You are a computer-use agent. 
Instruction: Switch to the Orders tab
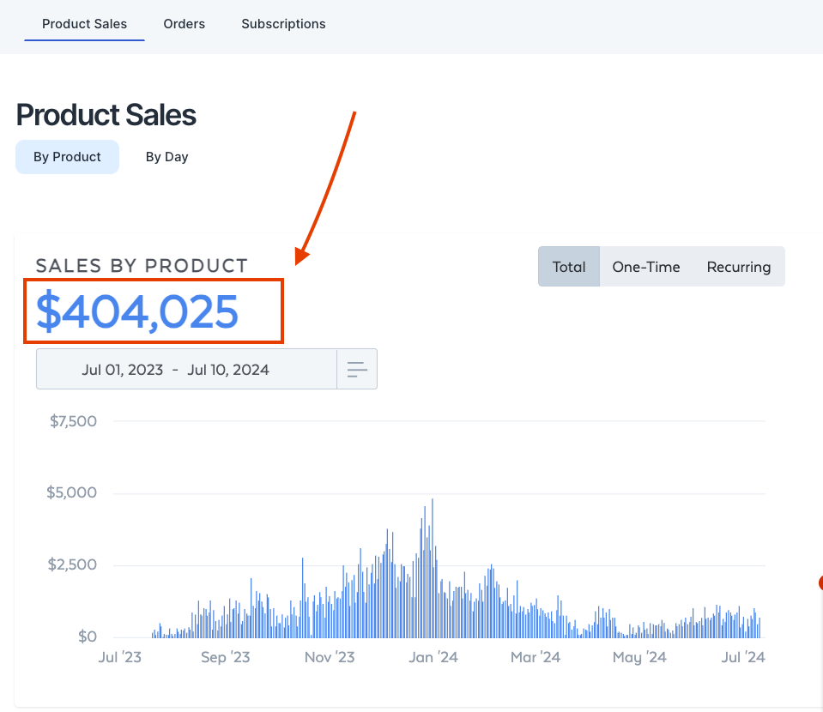click(x=184, y=24)
